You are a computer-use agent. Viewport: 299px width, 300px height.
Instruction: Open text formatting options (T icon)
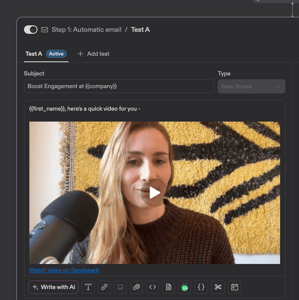[88, 287]
